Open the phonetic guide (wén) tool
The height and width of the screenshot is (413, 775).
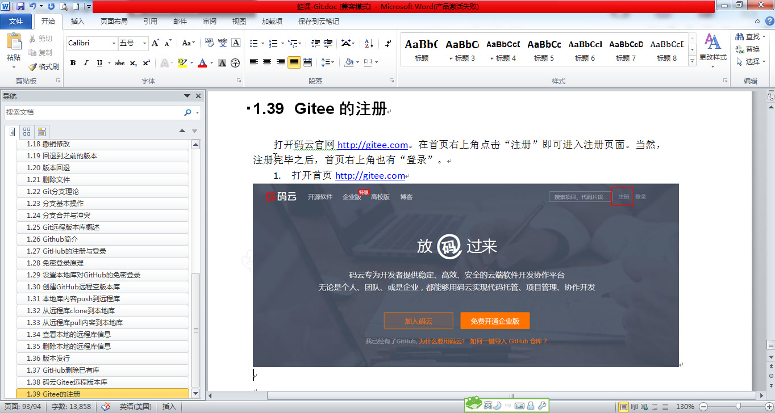(x=223, y=43)
